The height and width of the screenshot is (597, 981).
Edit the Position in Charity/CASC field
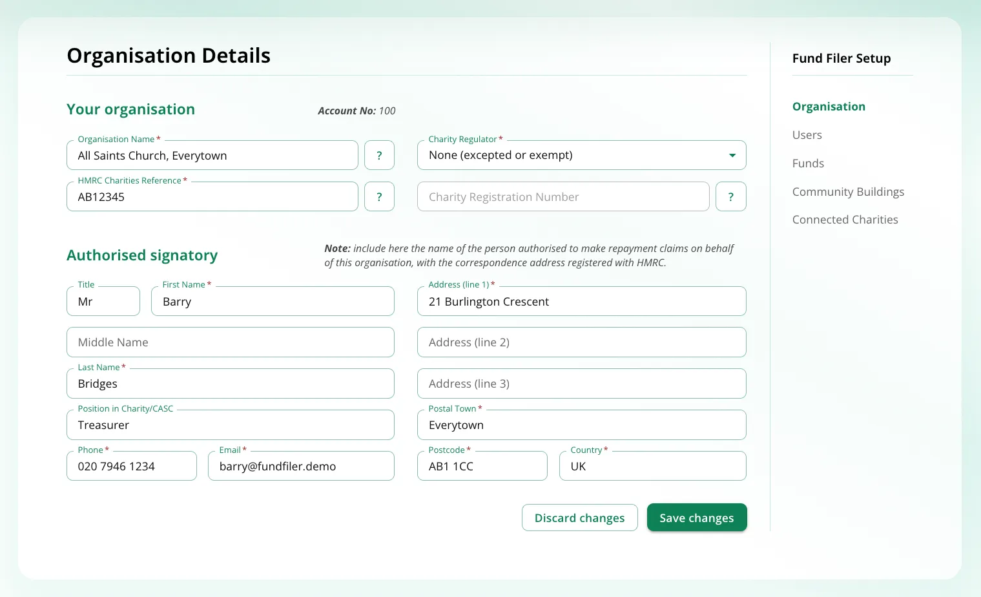(231, 424)
